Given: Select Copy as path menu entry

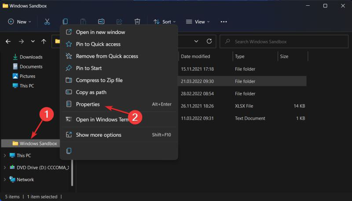Looking at the screenshot, I should click(x=91, y=92).
